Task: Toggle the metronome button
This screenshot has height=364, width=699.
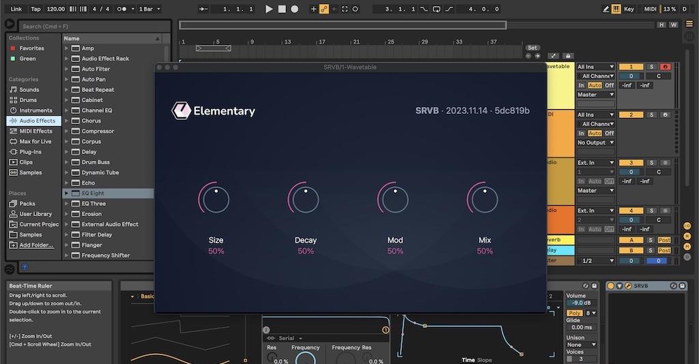Action: (122, 9)
